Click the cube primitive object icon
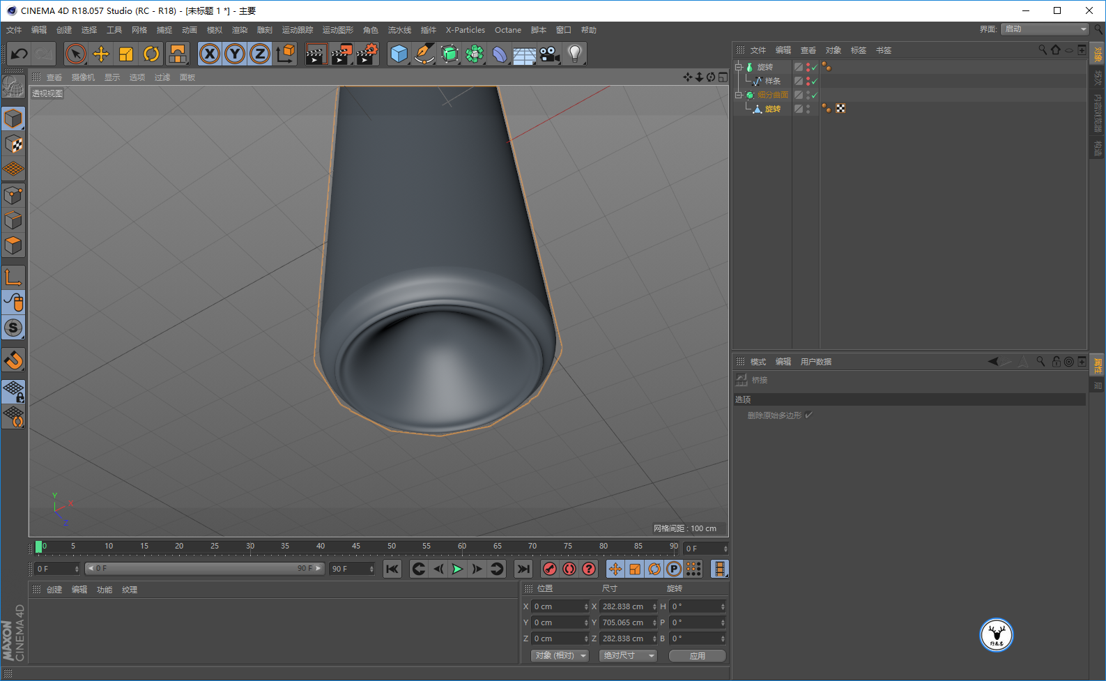This screenshot has width=1106, height=681. [399, 54]
